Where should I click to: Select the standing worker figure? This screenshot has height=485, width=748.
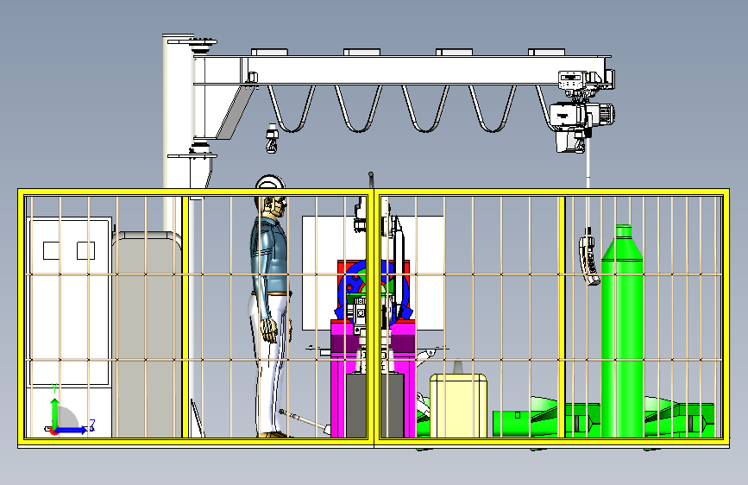click(270, 308)
